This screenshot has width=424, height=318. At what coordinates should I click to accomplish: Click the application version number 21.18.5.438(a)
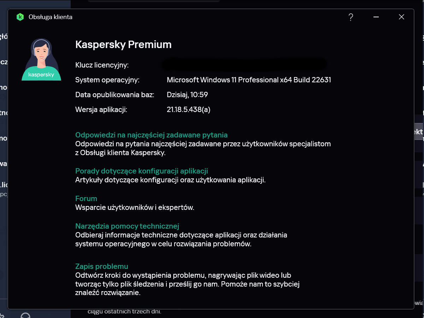point(188,110)
